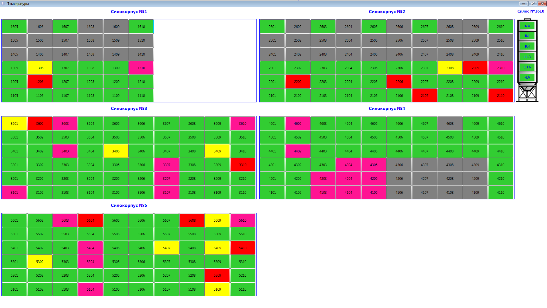Screen dimensions: 547x308
Task: Select magenta silo cell 3101
Action: tap(14, 192)
